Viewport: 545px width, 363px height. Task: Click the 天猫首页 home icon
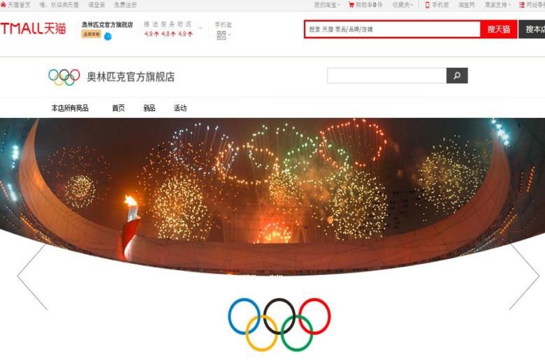(3, 4)
